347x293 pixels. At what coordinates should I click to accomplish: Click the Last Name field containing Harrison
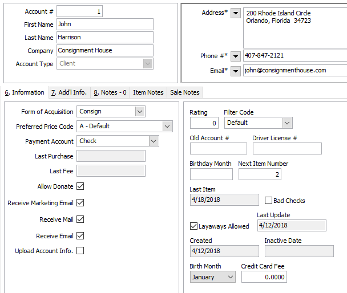105,38
